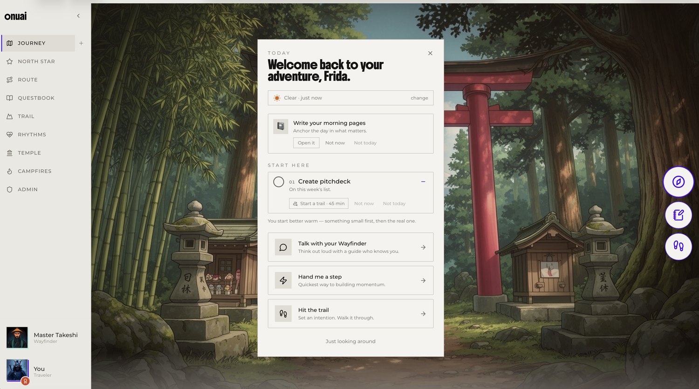Screen dimensions: 699x389
Task: Choose Not now for Create pitchdeck
Action: 364,203
